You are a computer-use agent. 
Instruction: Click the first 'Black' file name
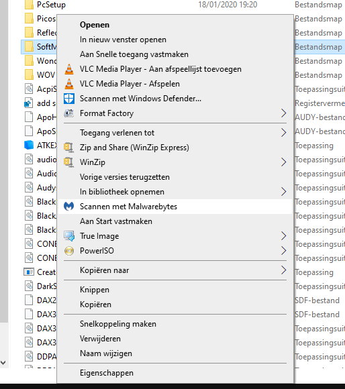pyautogui.click(x=46, y=202)
